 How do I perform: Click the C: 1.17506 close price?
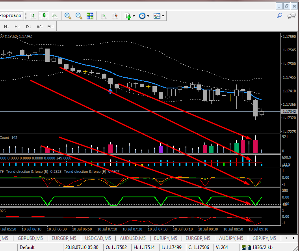199,247
